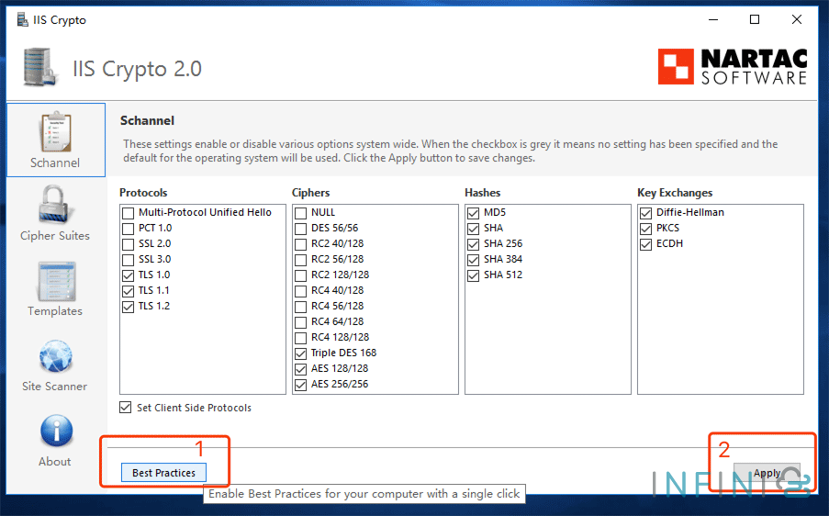Check RC2 56/128 cipher
829x516 pixels.
[300, 260]
